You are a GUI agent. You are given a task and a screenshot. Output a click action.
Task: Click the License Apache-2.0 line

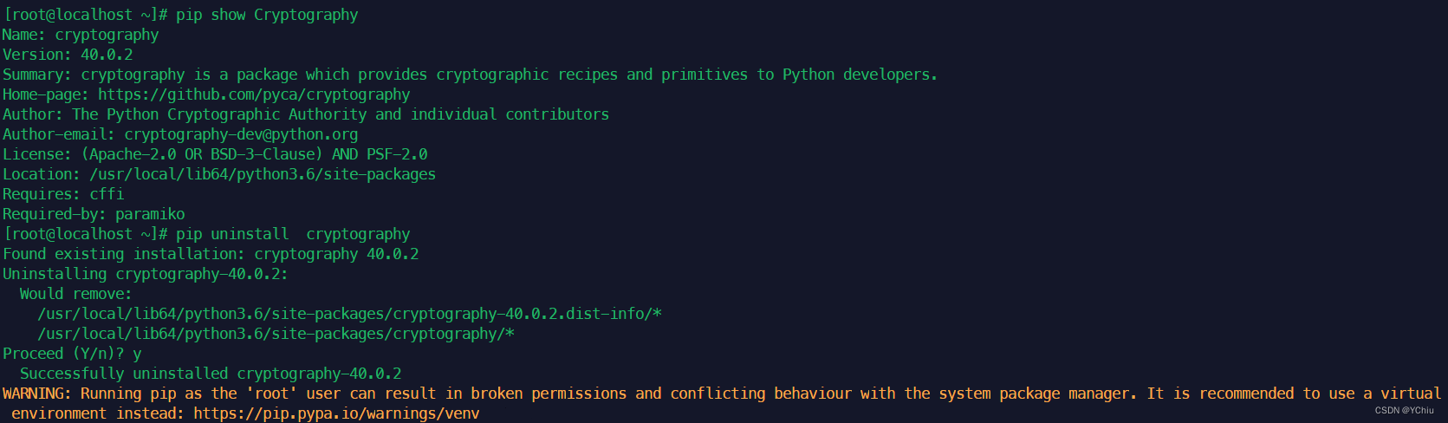pos(215,154)
